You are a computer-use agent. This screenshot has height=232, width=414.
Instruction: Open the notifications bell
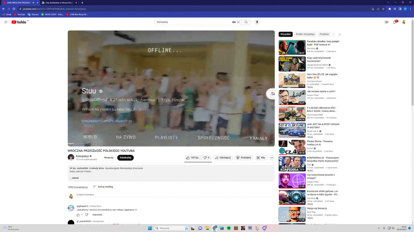pos(394,22)
